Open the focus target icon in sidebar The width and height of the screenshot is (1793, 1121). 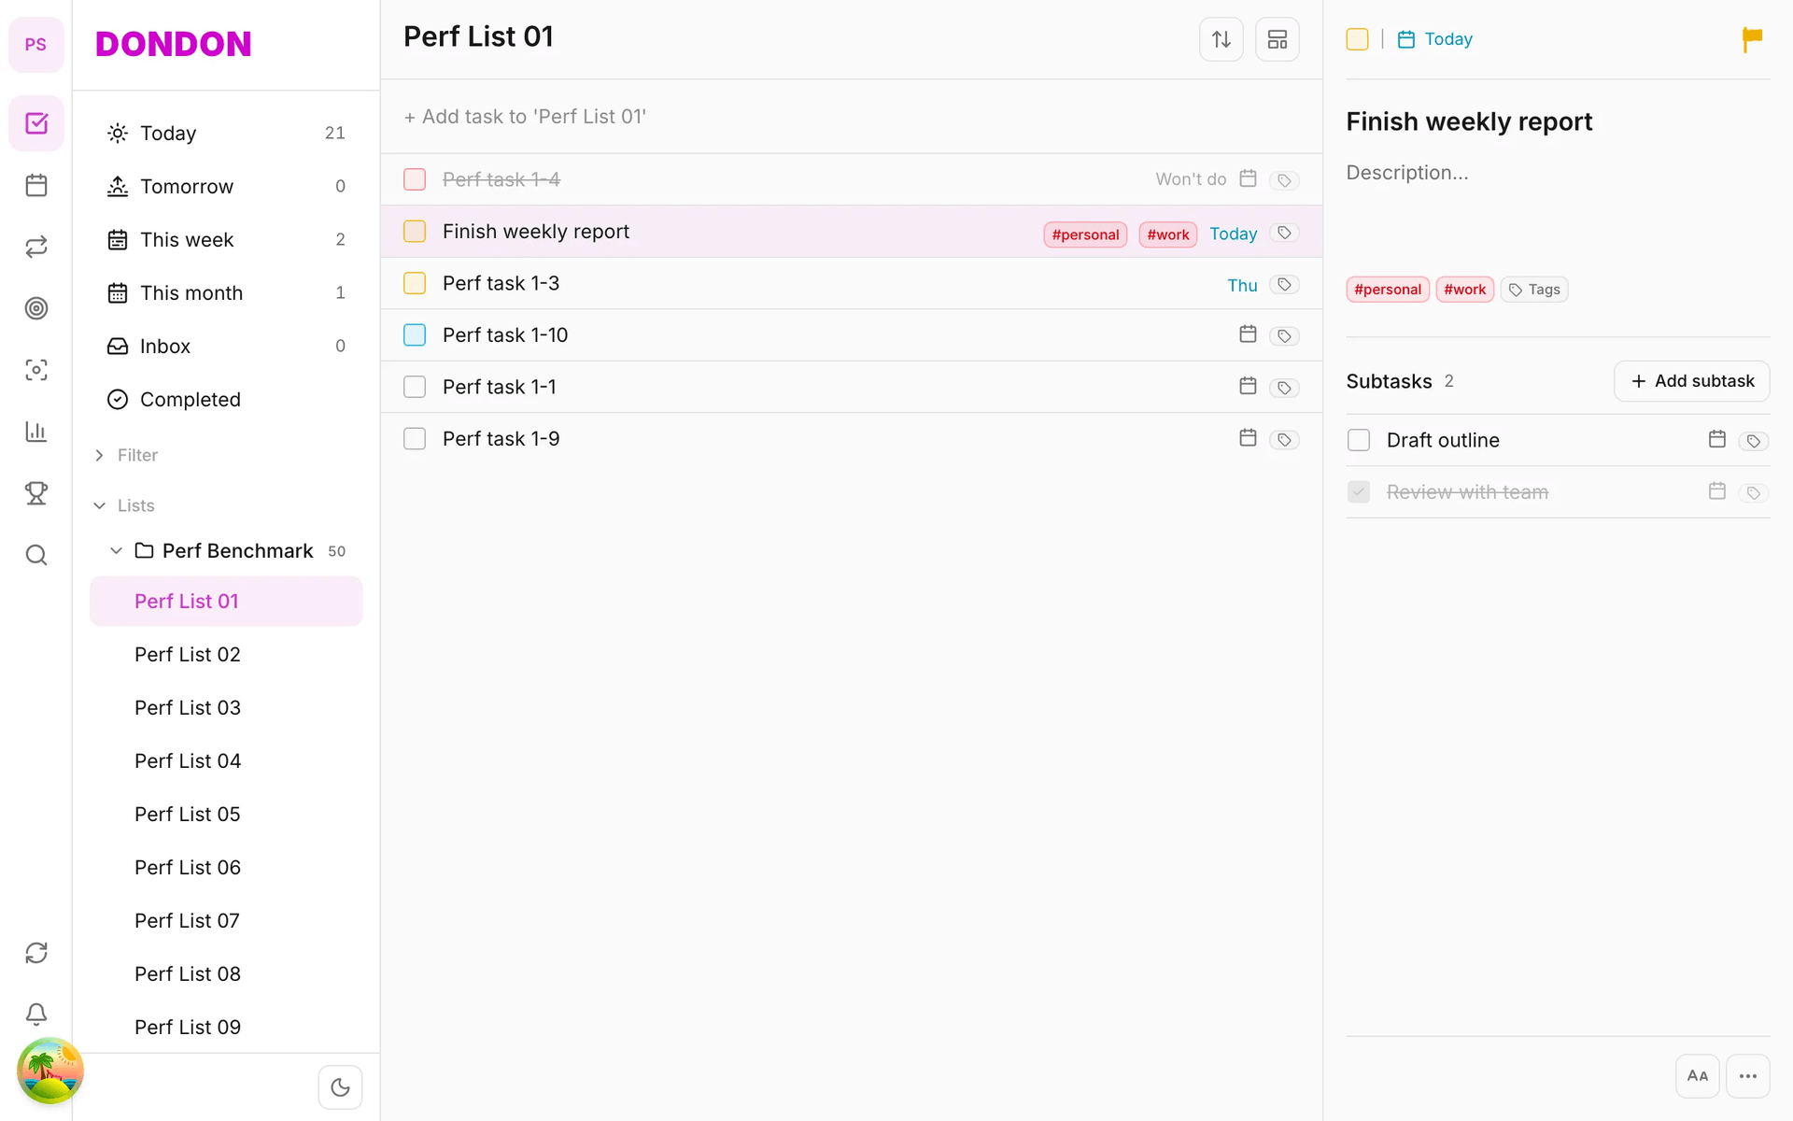36,308
